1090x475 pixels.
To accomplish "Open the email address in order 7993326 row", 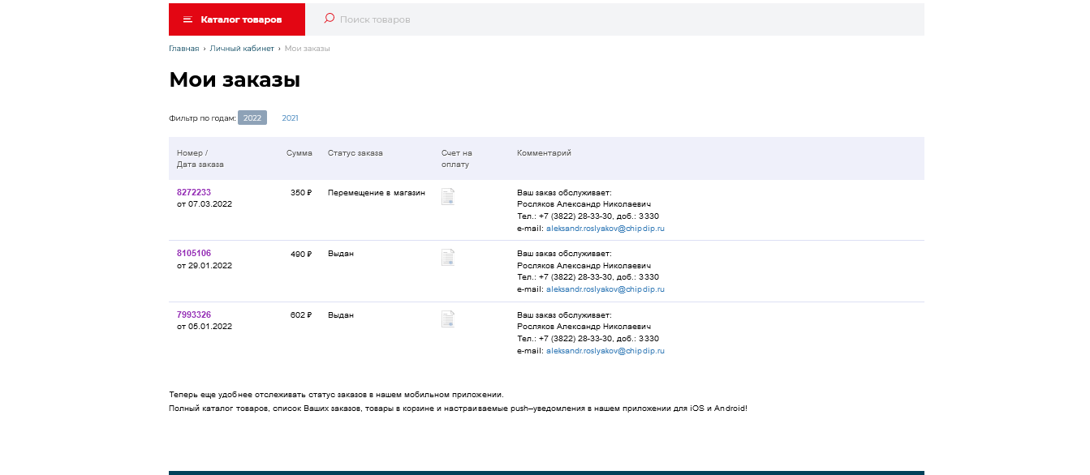I will pyautogui.click(x=605, y=351).
